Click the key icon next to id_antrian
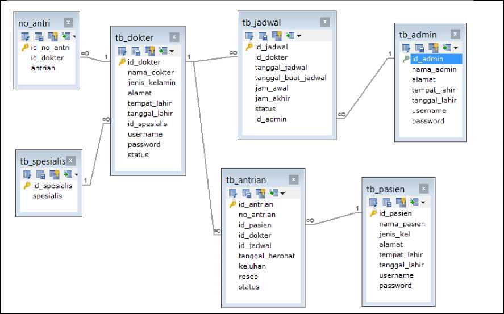This screenshot has height=314, width=504. (233, 204)
